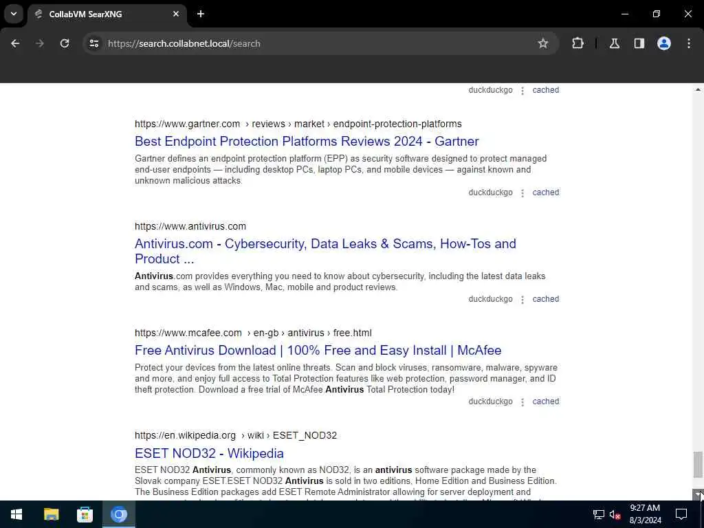Click the forward navigation arrow
The width and height of the screenshot is (704, 528).
click(40, 43)
